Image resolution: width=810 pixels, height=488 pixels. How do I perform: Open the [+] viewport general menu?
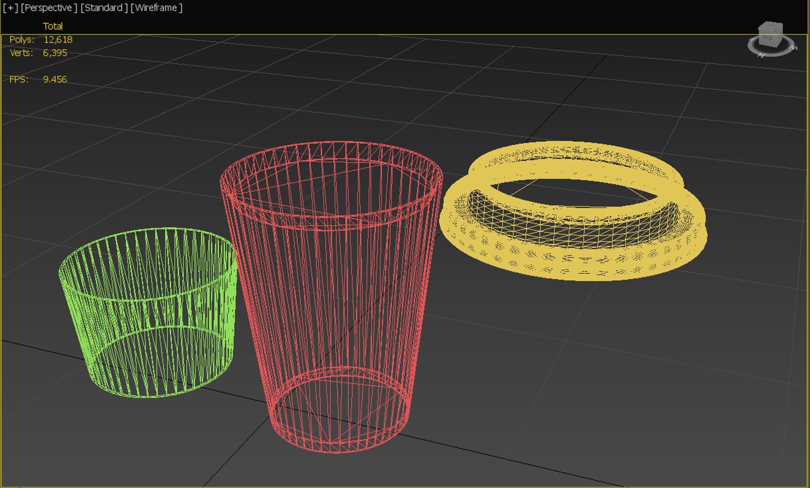[10, 8]
